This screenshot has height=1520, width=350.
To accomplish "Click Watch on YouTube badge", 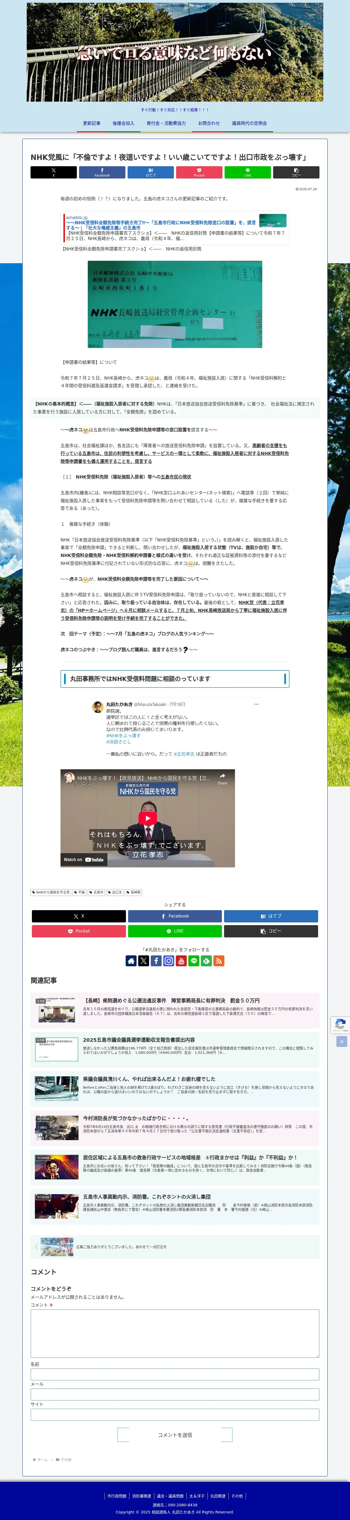I will click(x=83, y=859).
